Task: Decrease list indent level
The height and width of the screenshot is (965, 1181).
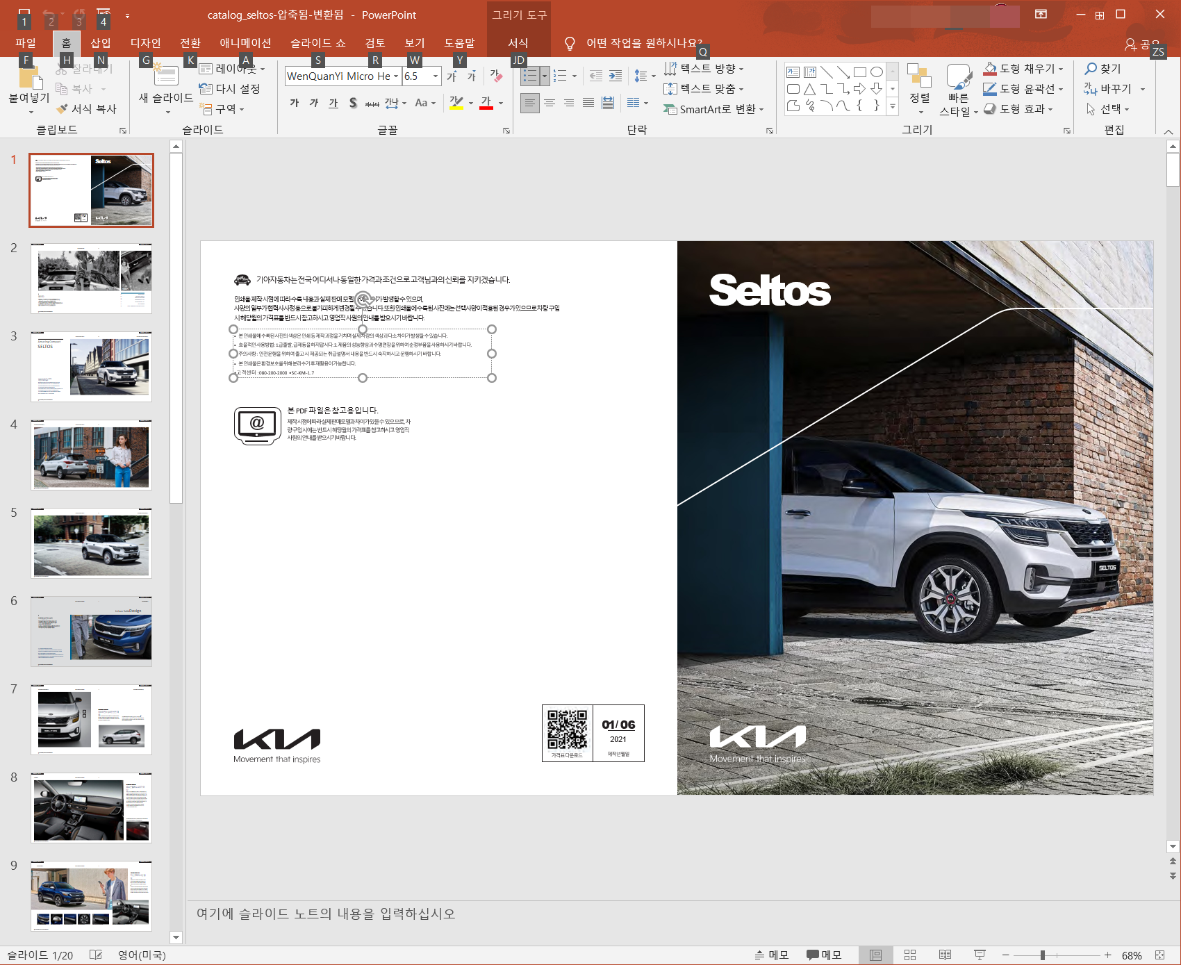Action: [595, 76]
